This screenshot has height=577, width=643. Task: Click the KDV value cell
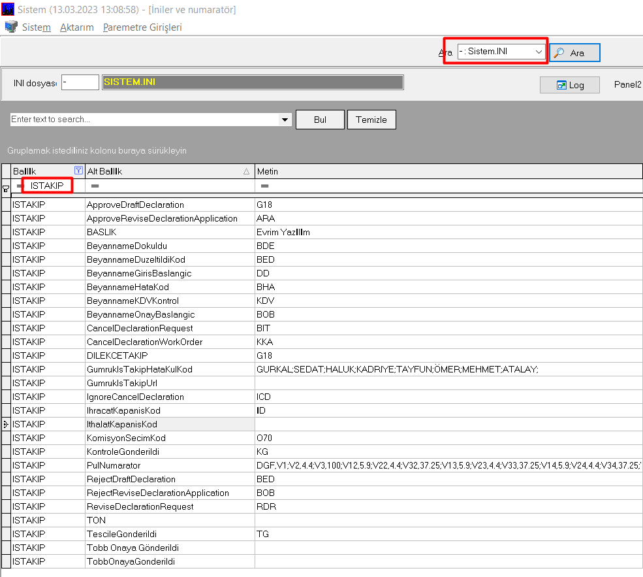click(448, 301)
